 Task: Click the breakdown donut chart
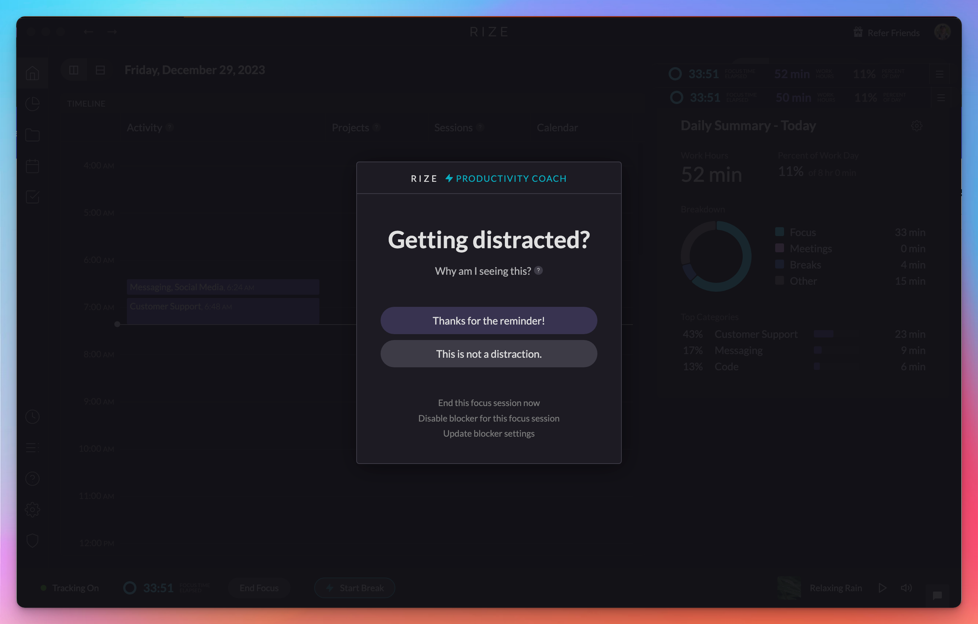click(716, 256)
